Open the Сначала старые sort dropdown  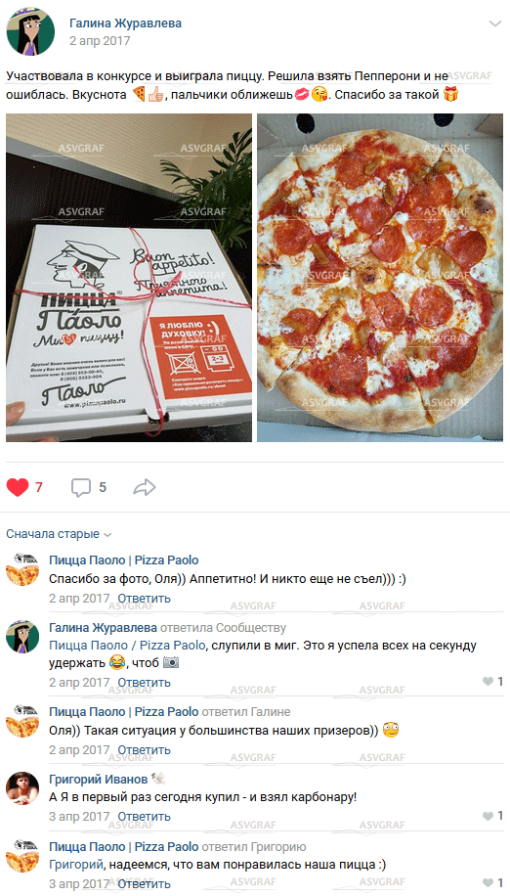pyautogui.click(x=59, y=534)
